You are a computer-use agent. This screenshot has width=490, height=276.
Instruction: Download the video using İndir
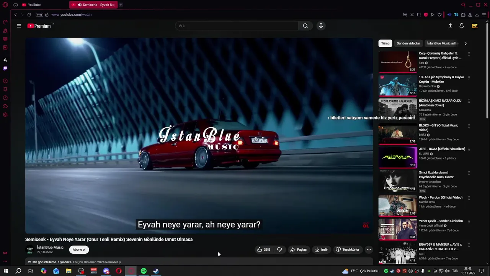coord(321,250)
